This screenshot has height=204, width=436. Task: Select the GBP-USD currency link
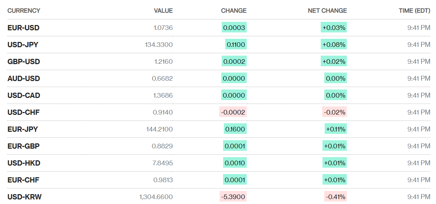(24, 62)
